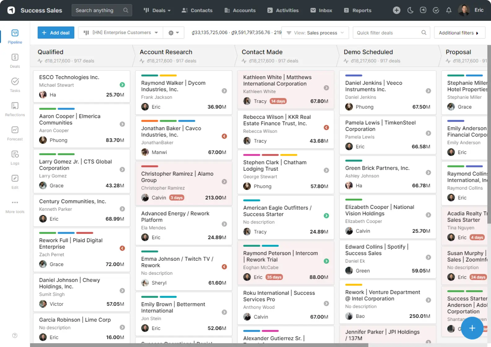
Task: Click Phuong avatar on Daniel Jenkins card
Action: pyautogui.click(x=349, y=107)
